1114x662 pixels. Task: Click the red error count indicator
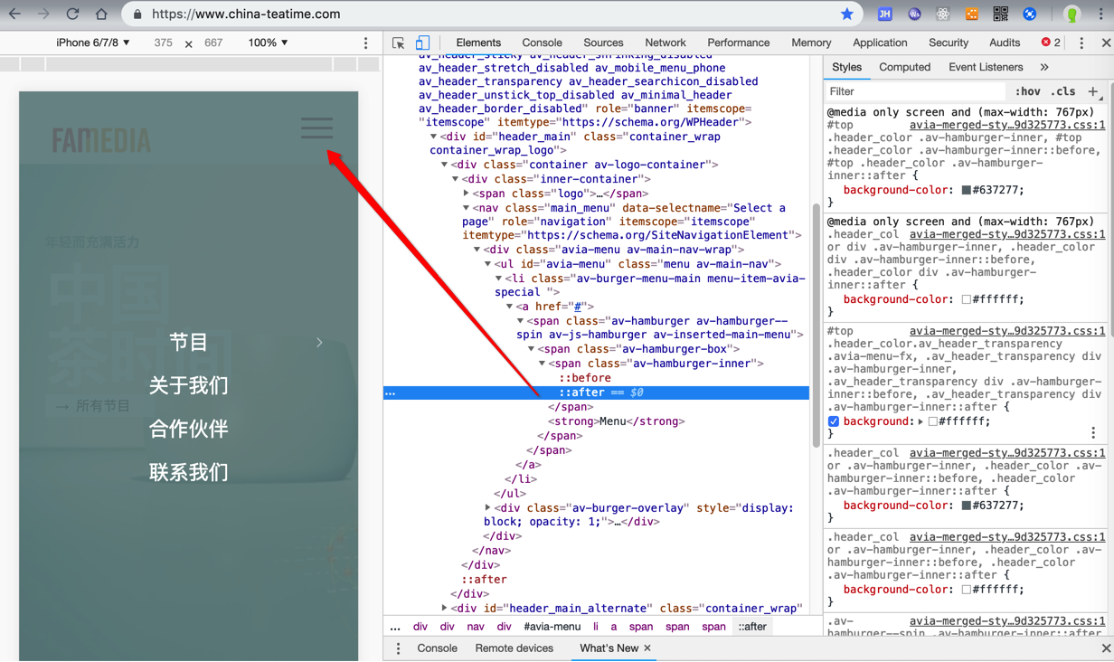[x=1051, y=43]
